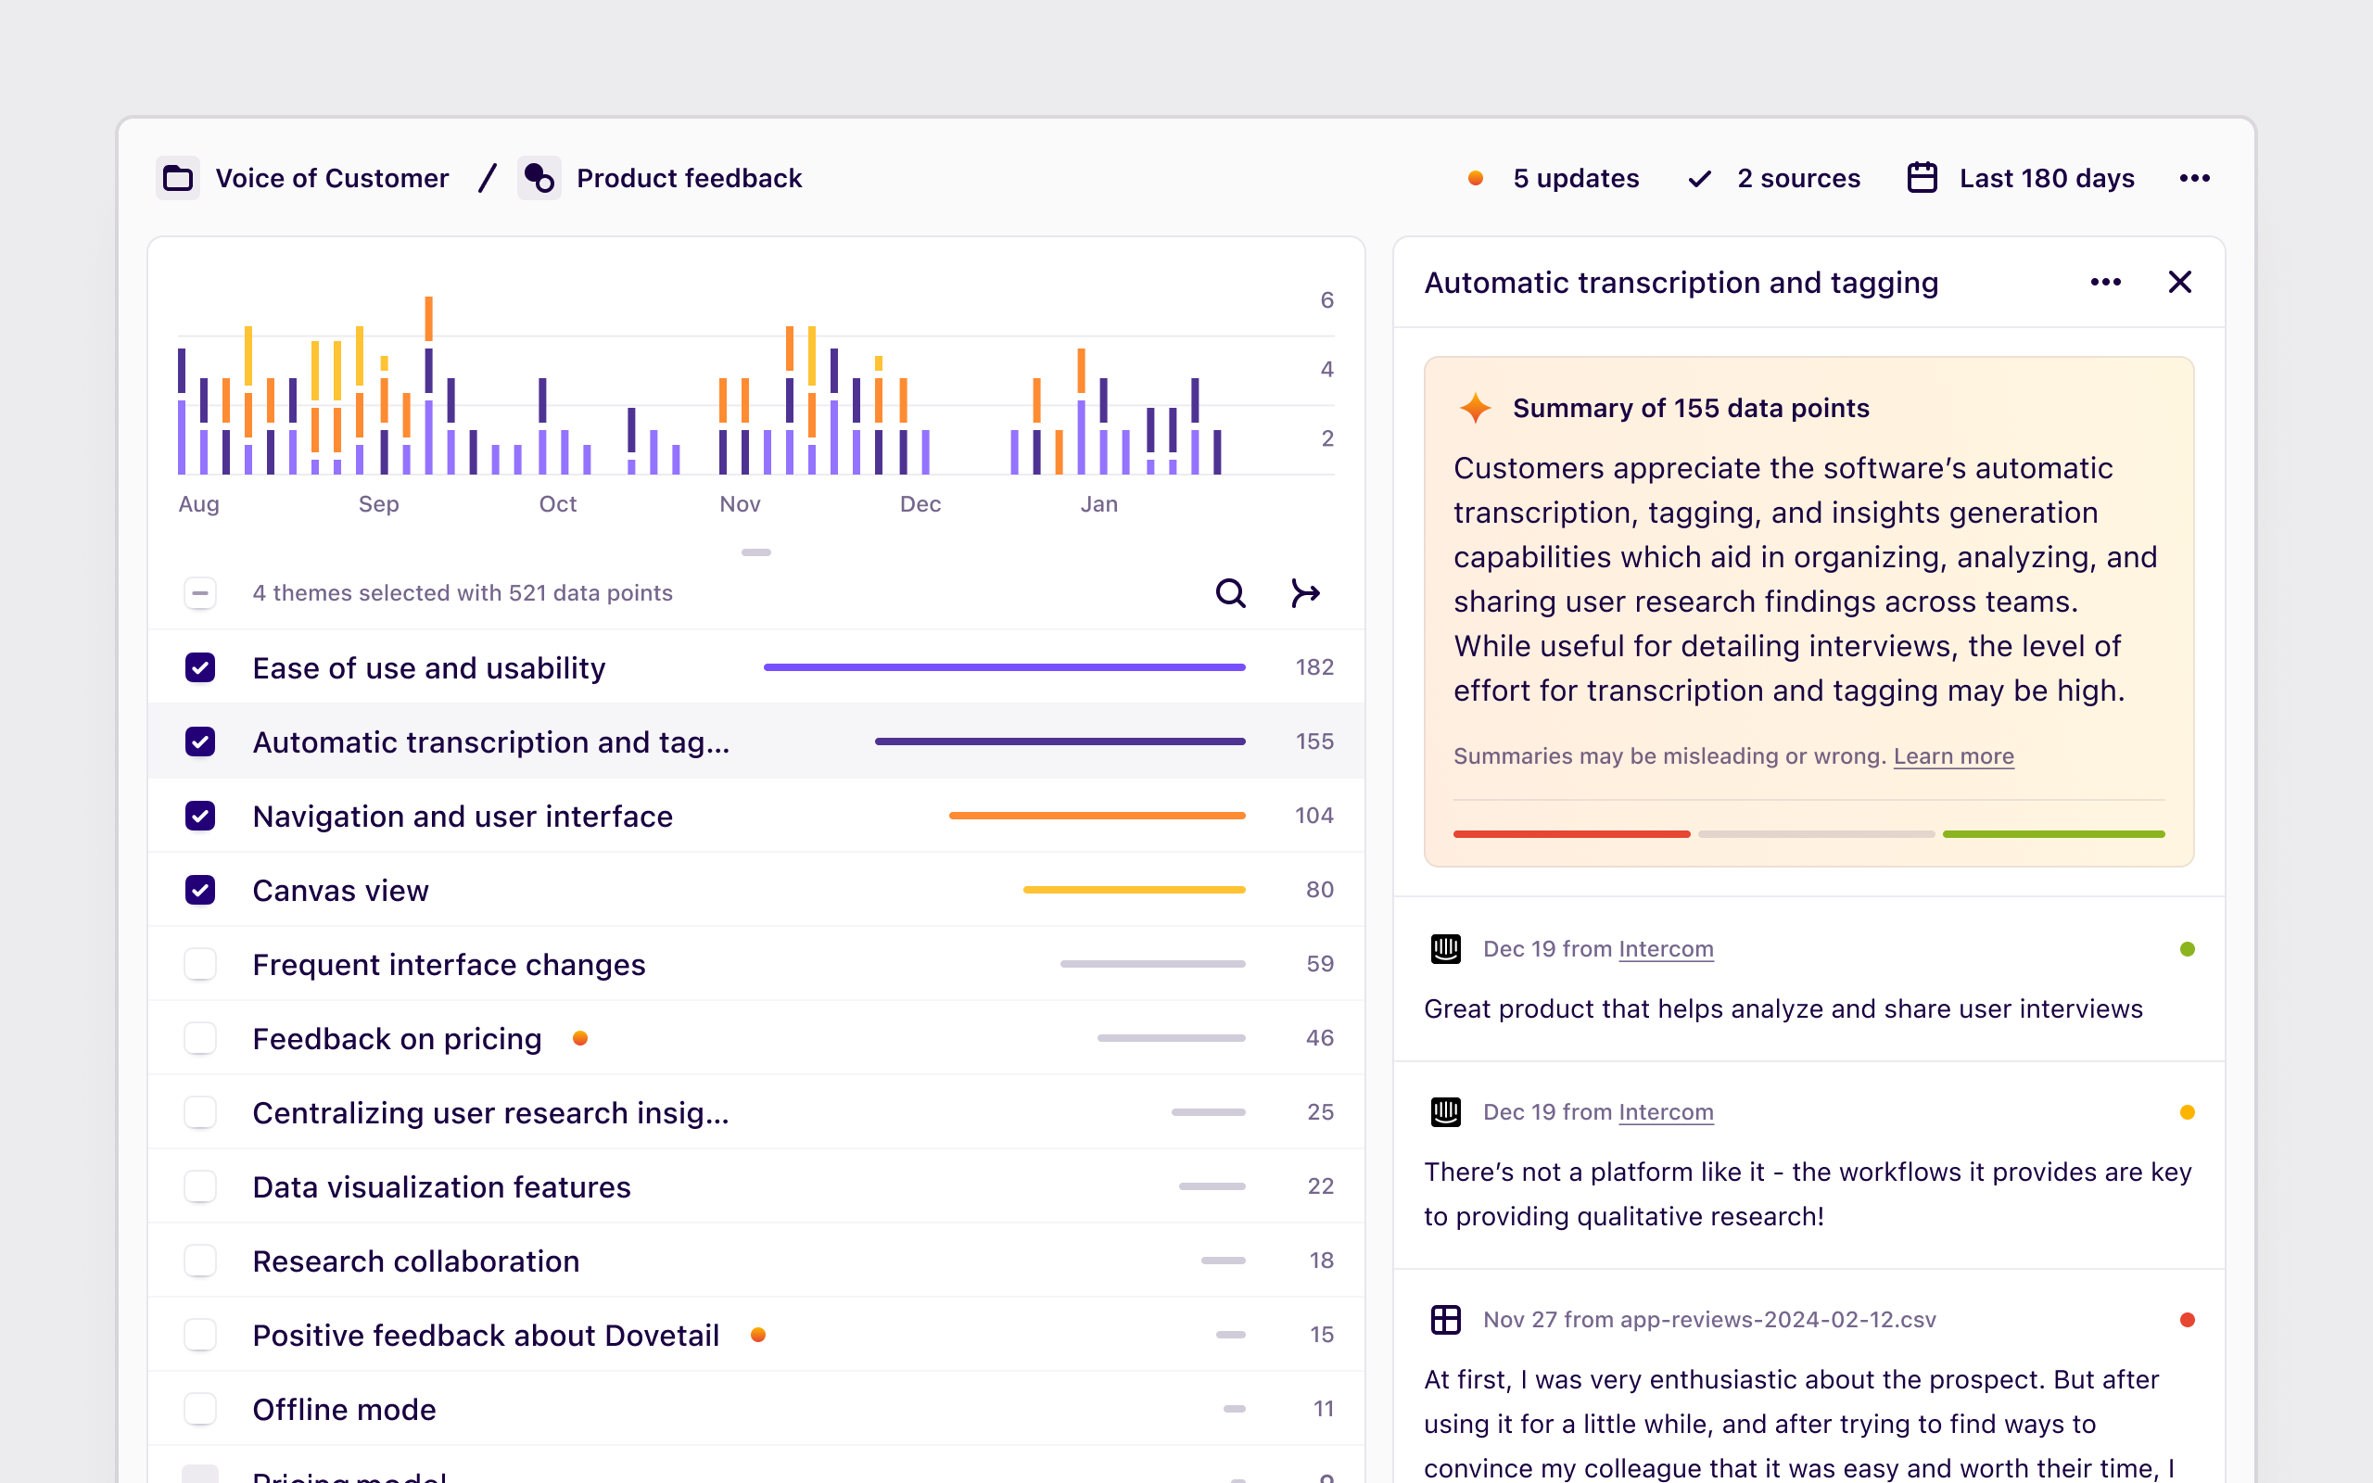
Task: Open the Intercom link on second feedback
Action: (x=1665, y=1112)
